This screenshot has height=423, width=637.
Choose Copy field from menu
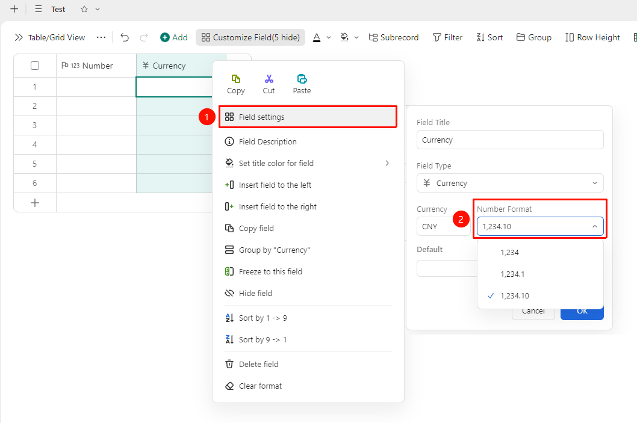(308, 229)
